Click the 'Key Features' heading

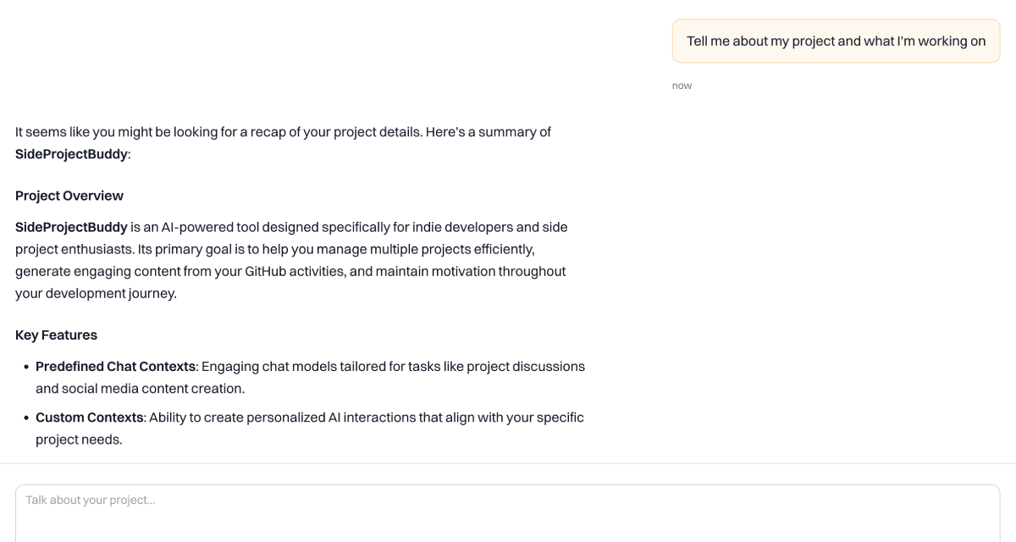(x=56, y=335)
